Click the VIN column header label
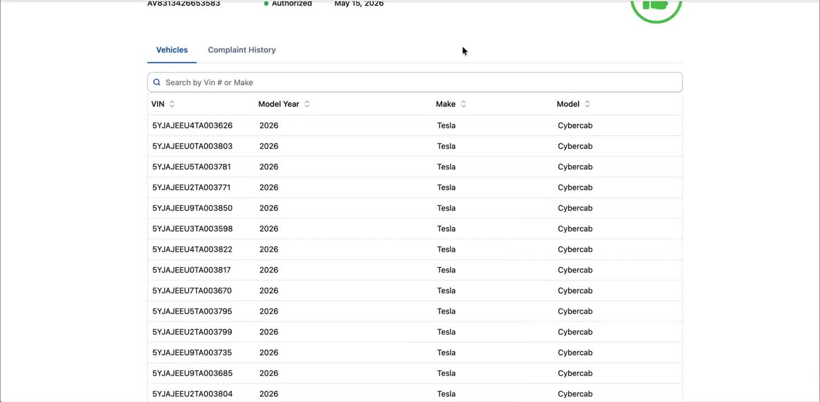Viewport: 820px width, 402px height. (x=158, y=104)
